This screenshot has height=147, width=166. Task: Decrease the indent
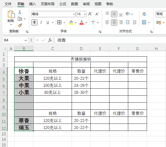click(128, 22)
